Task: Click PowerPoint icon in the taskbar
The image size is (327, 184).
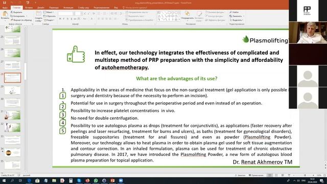Action: [112, 180]
